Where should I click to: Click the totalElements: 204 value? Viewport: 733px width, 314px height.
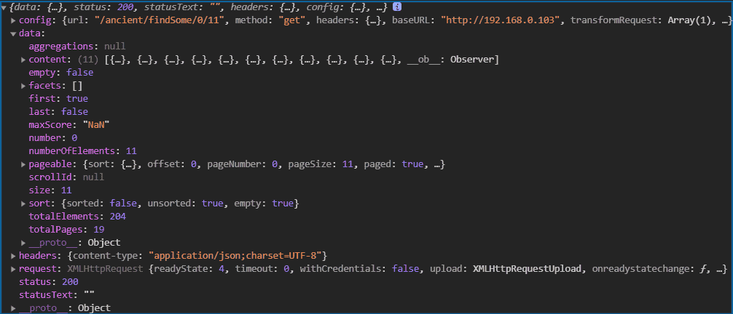[x=118, y=217]
